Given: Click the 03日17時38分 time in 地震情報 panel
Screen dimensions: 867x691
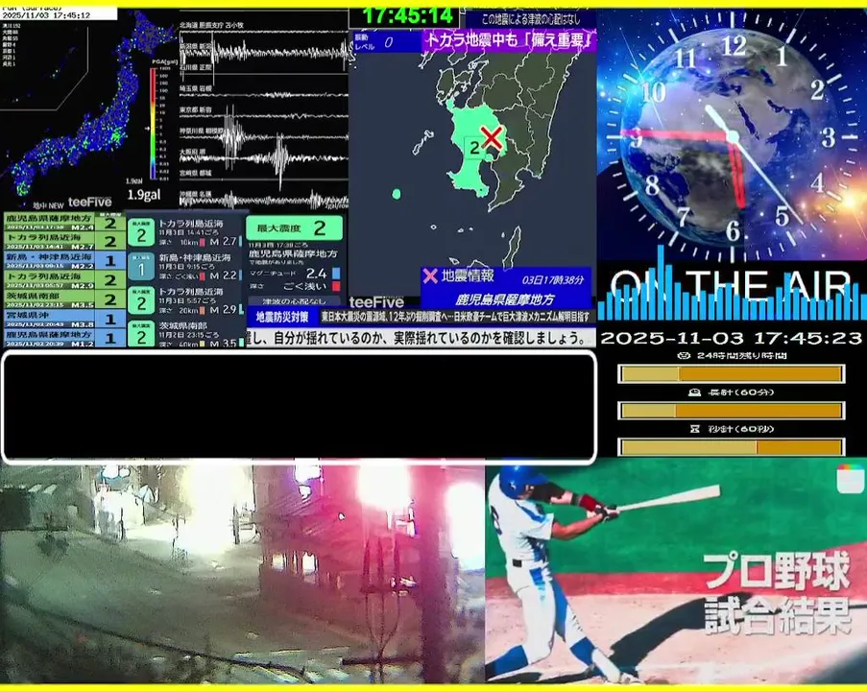Looking at the screenshot, I should tap(552, 279).
